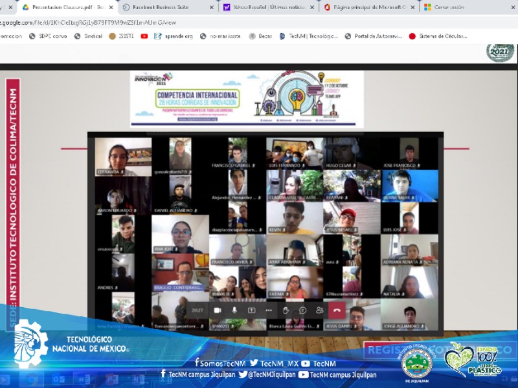The height and width of the screenshot is (388, 518).
Task: Select the AYAX ABRAHAM video tile
Action: 295,250
